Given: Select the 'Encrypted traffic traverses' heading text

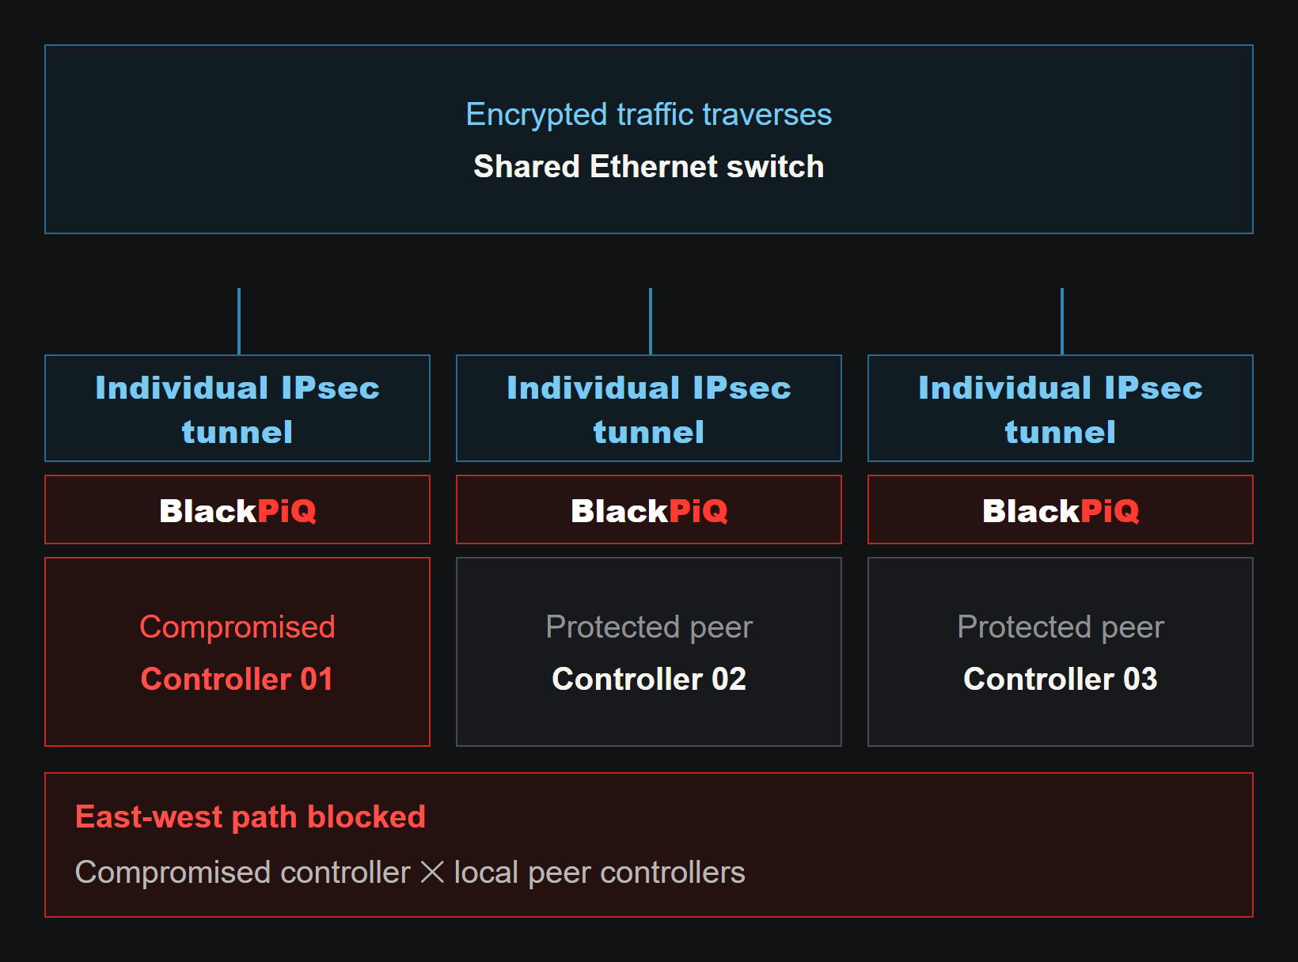Looking at the screenshot, I should click(x=649, y=115).
